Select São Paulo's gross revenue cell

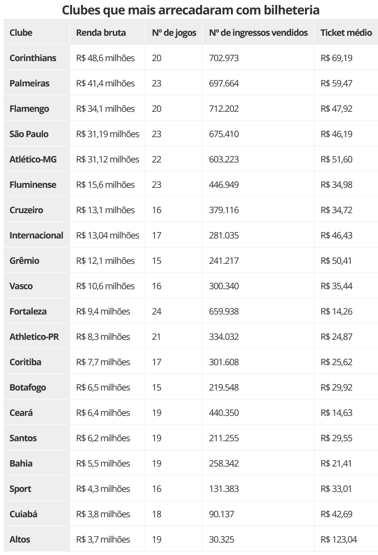coord(108,134)
